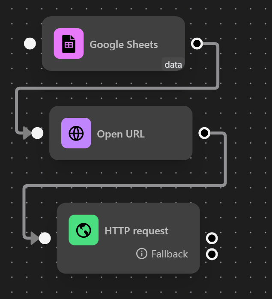This screenshot has width=272, height=299.
Task: Select the connection line from Open URL to HTTP request
Action: pos(124,185)
